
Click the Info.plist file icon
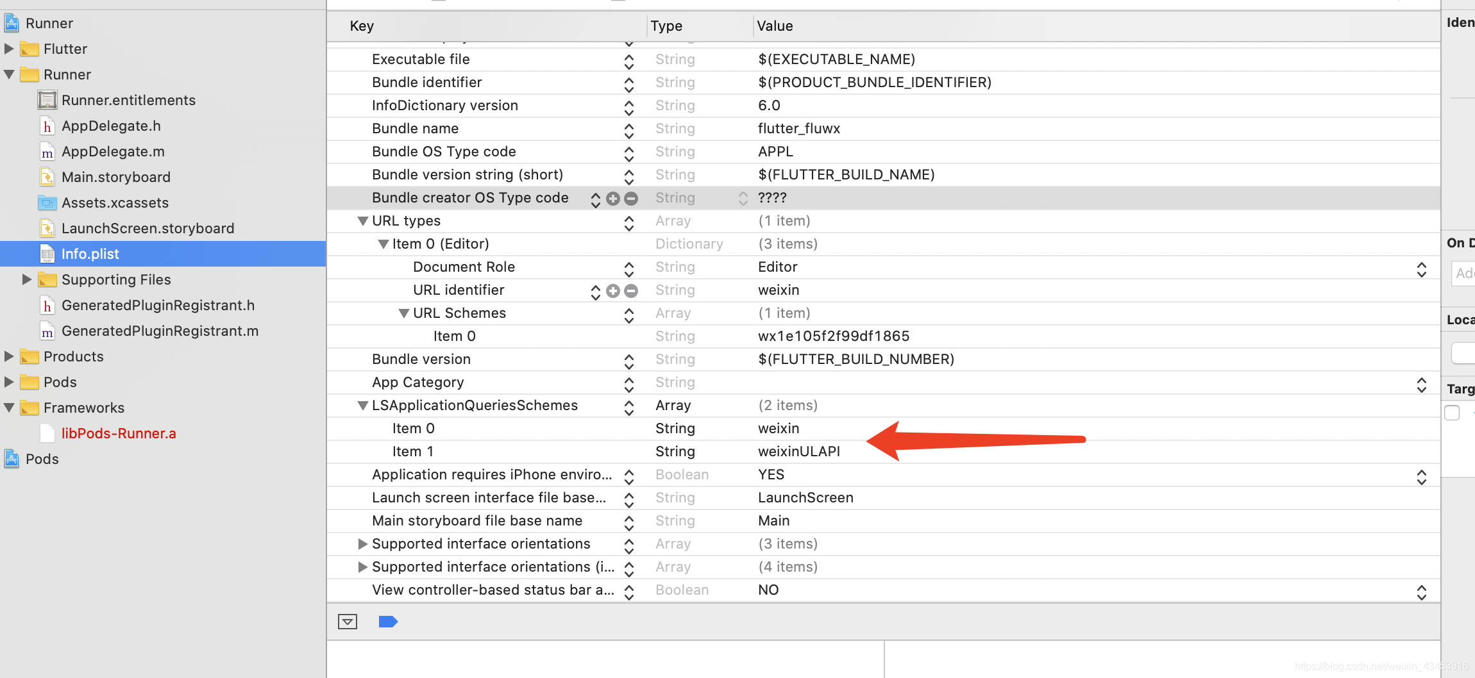click(47, 254)
